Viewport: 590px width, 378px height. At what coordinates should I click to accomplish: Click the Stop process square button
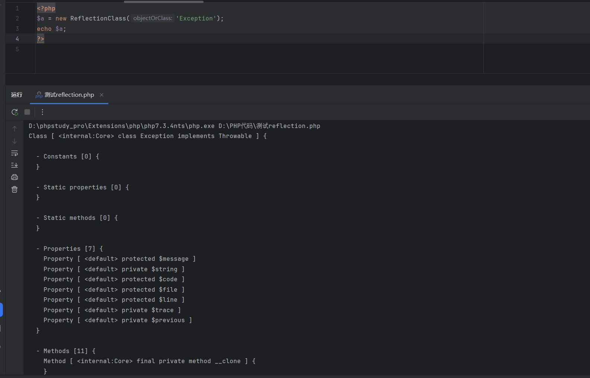pyautogui.click(x=27, y=112)
